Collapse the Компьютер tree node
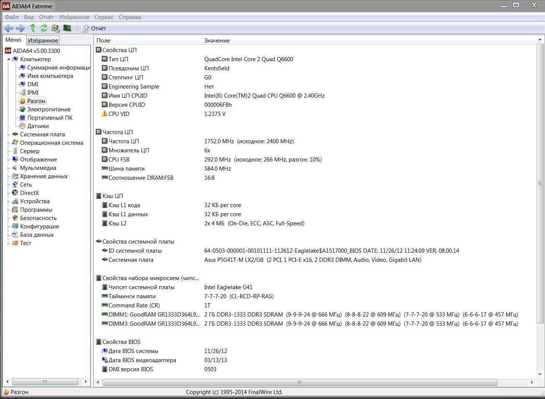The height and width of the screenshot is (399, 545). click(x=8, y=59)
